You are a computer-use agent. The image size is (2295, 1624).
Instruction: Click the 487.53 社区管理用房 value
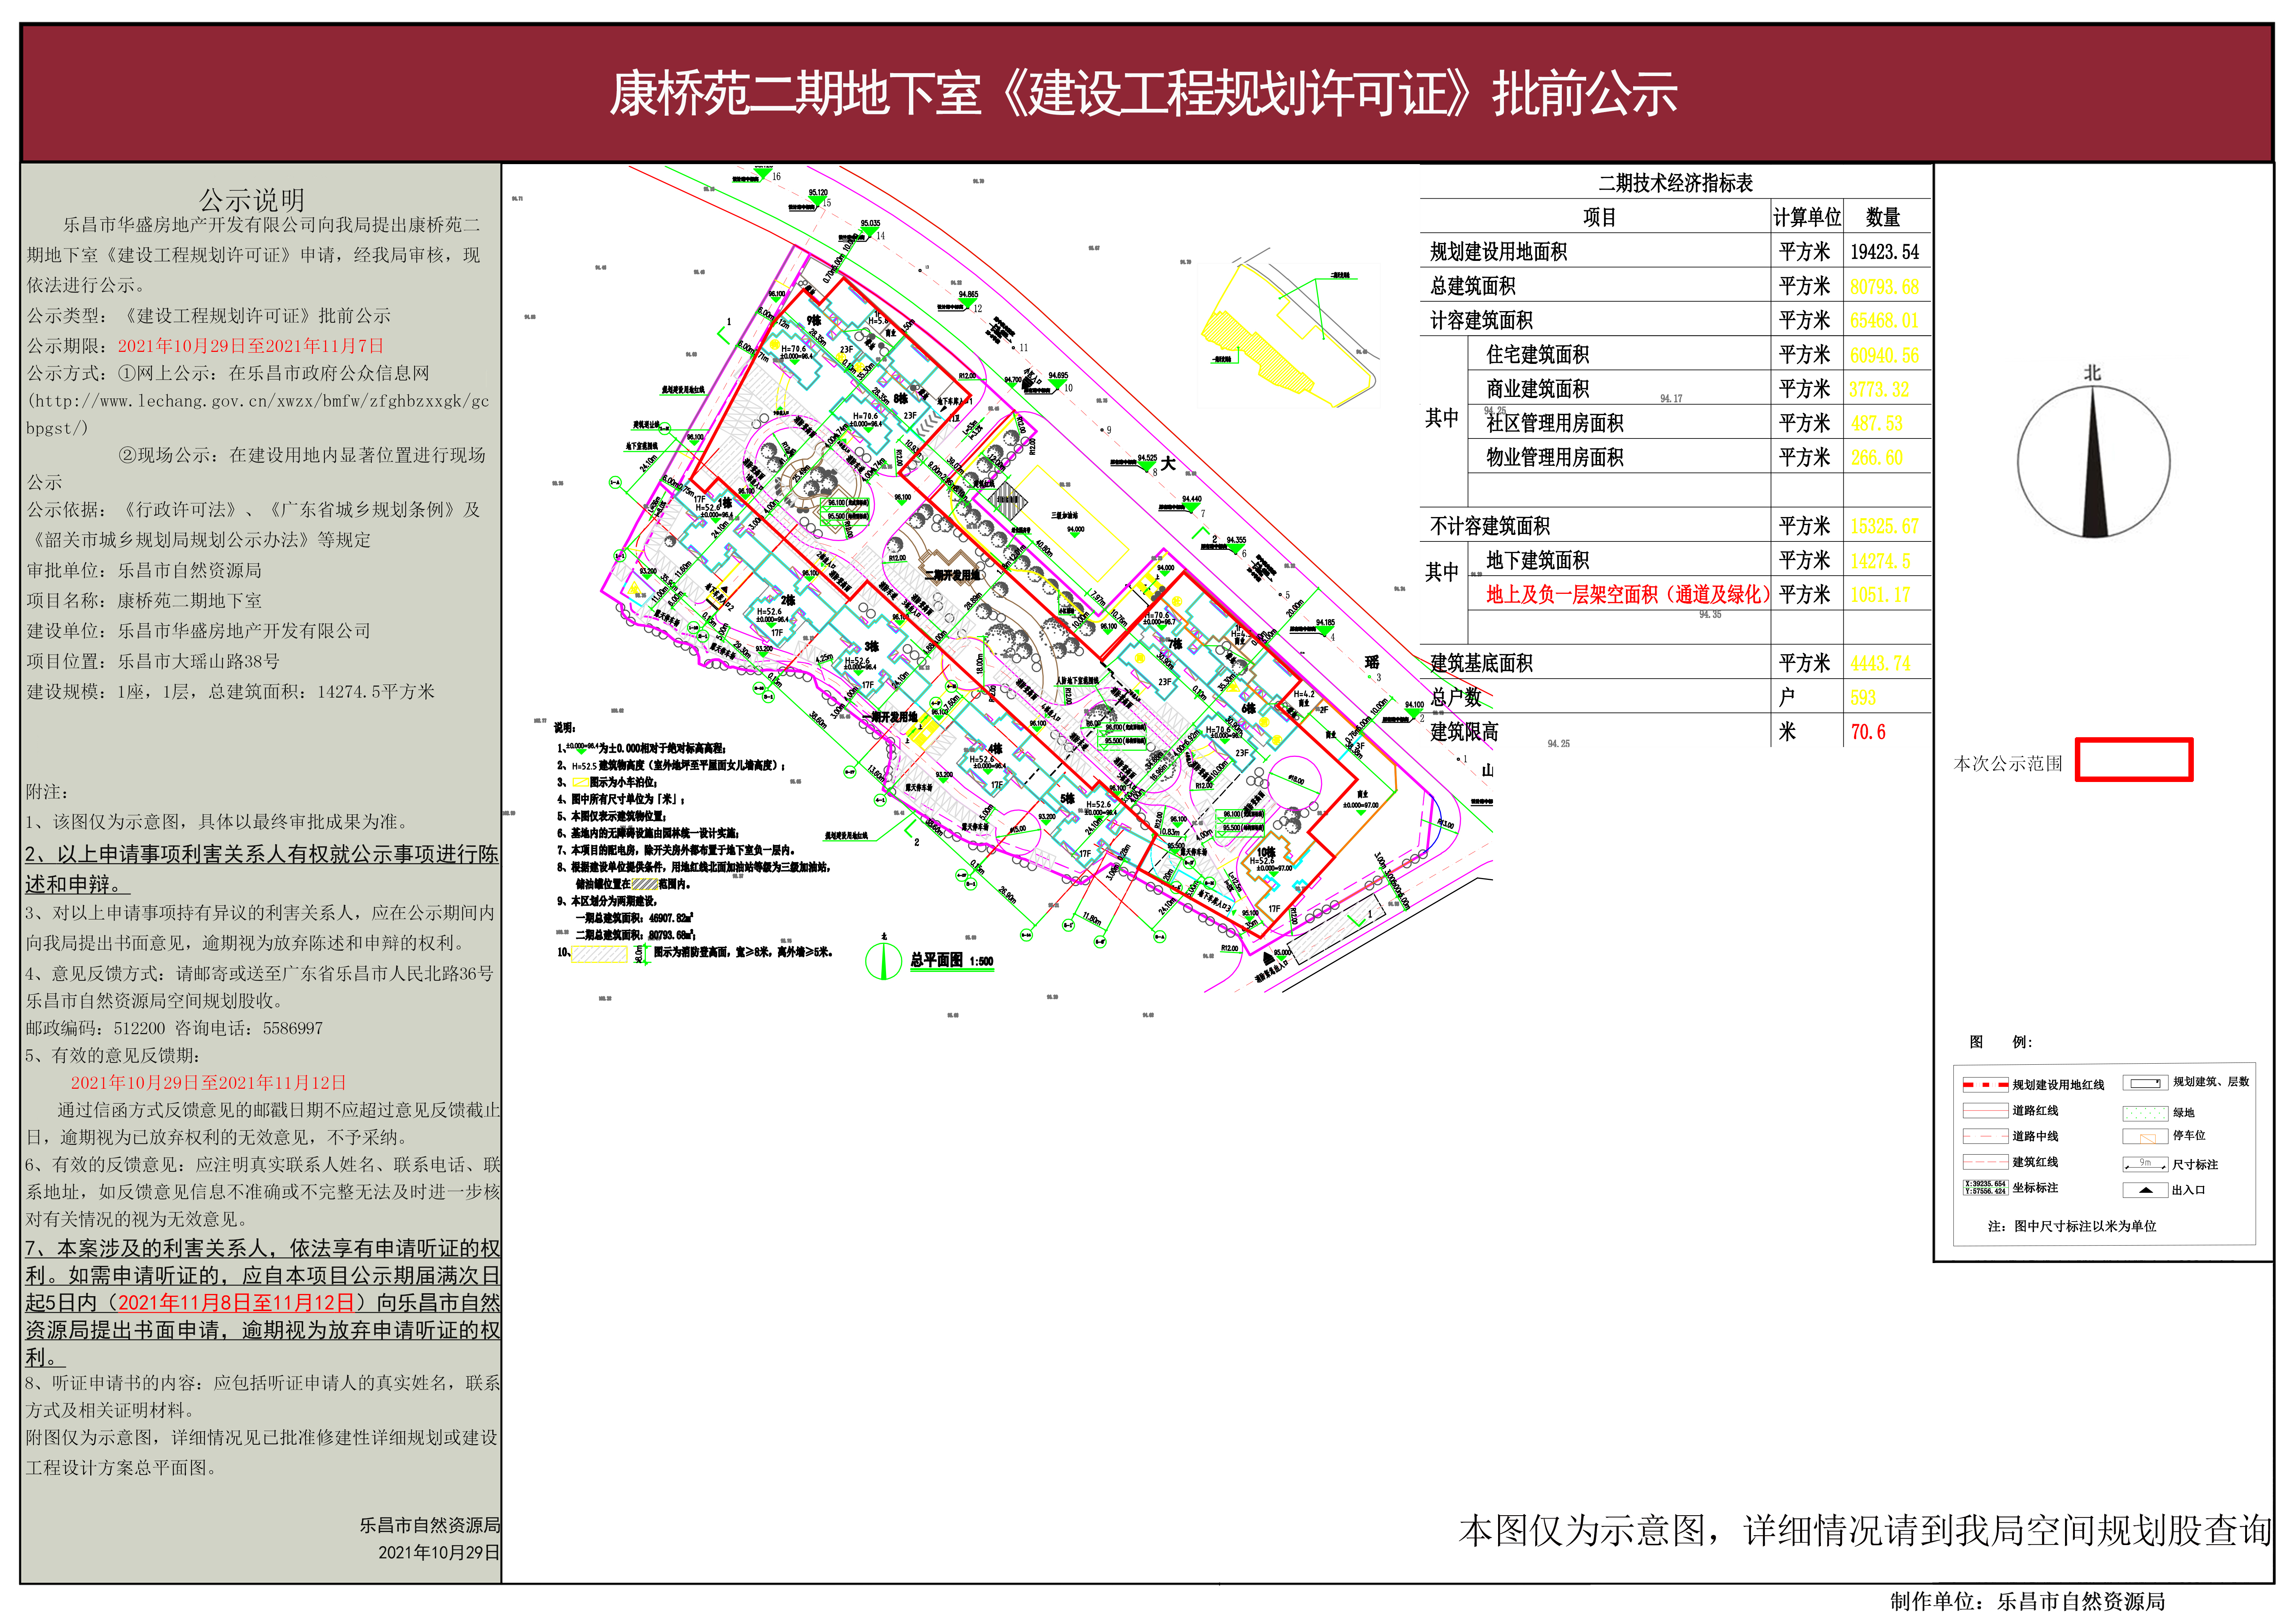[x=1877, y=423]
